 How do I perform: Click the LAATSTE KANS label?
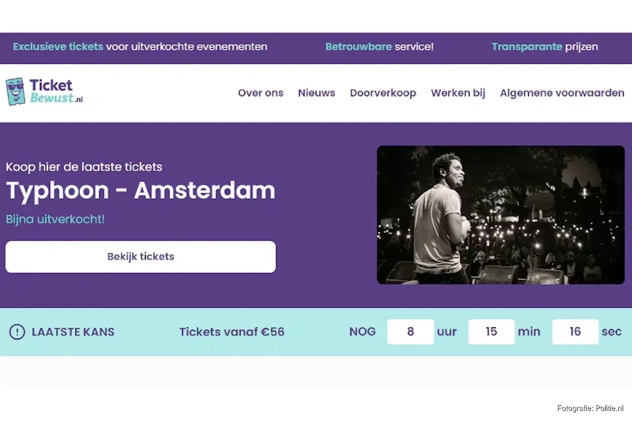pyautogui.click(x=73, y=332)
